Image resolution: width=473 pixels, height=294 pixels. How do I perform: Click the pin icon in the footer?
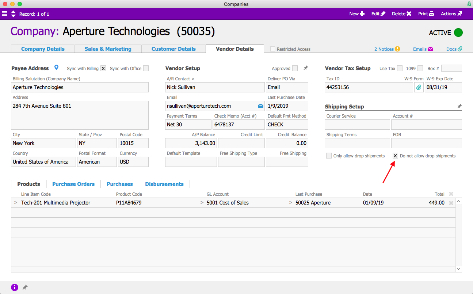(25, 287)
